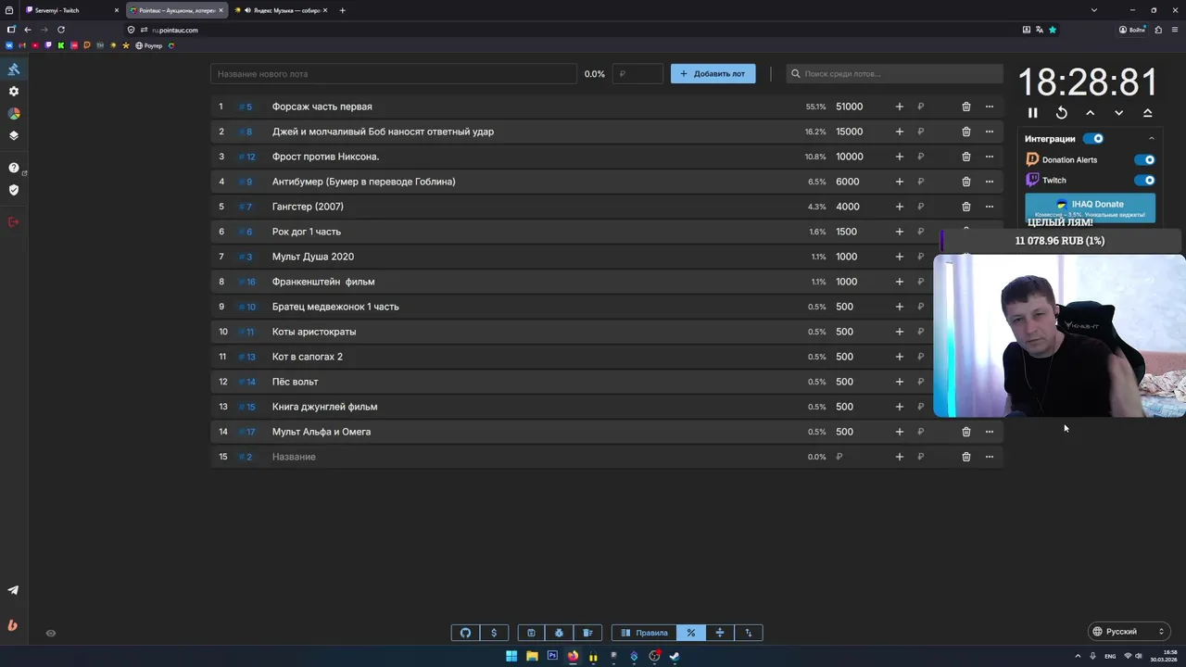Toggle Donation Alerts integration switch
1186x667 pixels.
pyautogui.click(x=1145, y=159)
